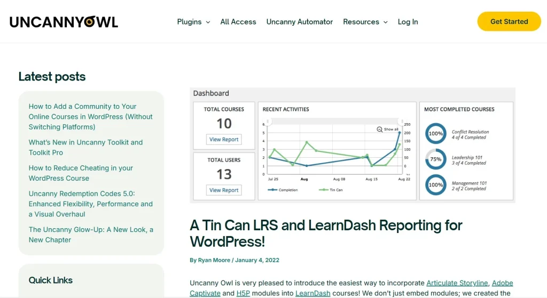Click the Recent Activities chart title
This screenshot has height=298, width=547.
pyautogui.click(x=286, y=109)
